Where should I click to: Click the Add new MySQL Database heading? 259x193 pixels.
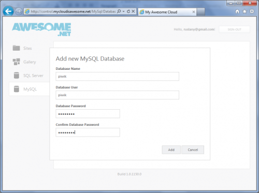coord(90,58)
